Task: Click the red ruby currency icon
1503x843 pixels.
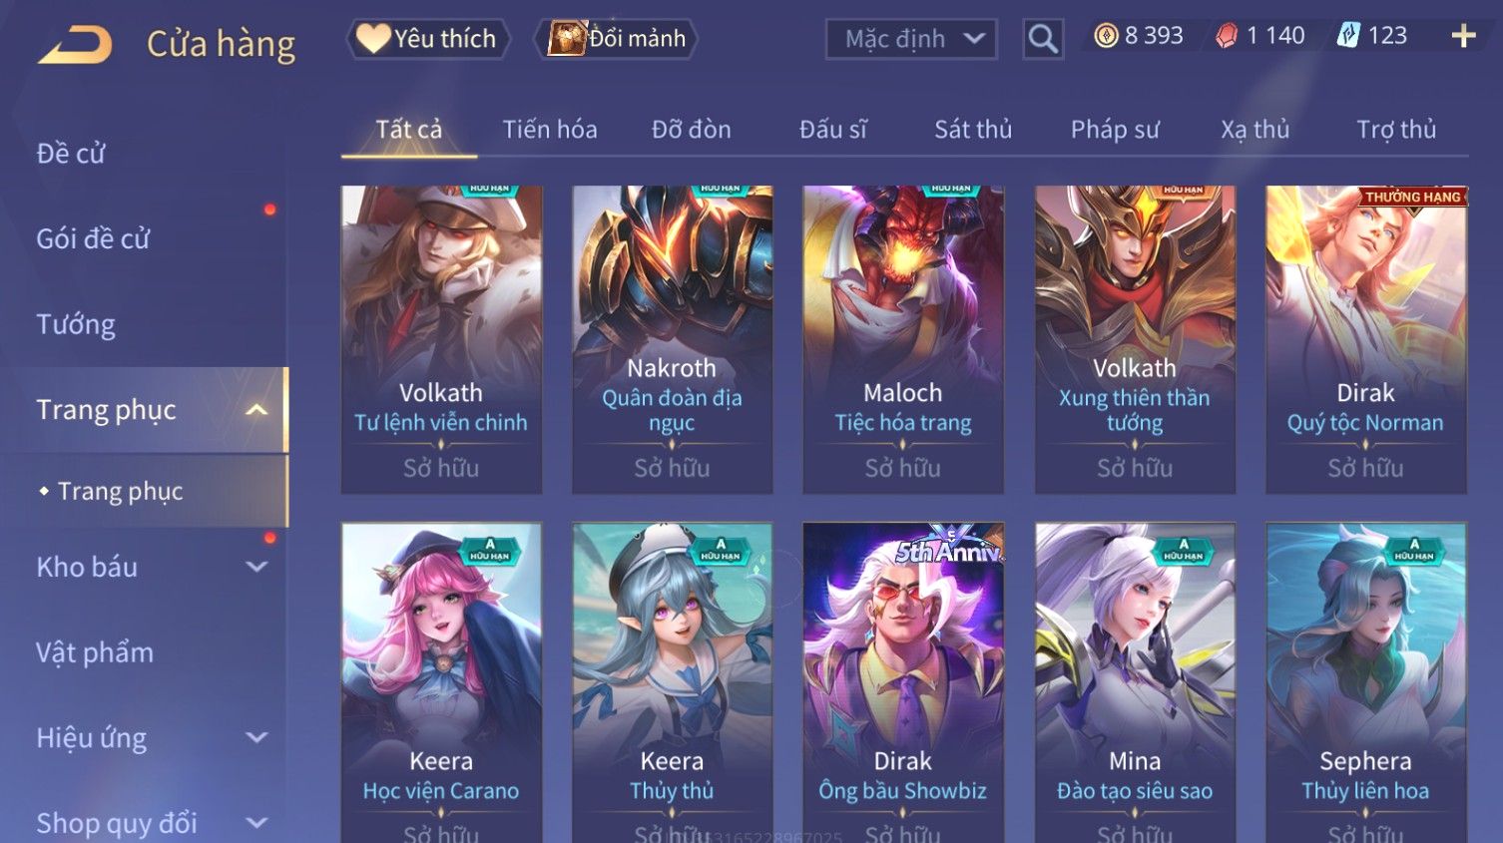Action: point(1227,36)
